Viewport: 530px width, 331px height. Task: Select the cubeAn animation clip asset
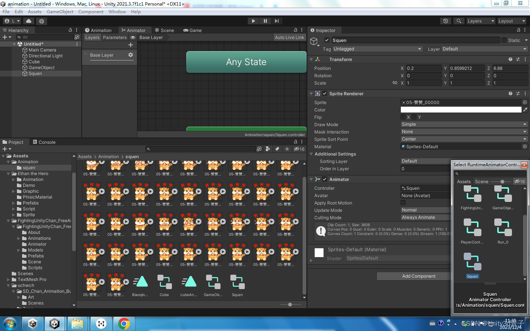pyautogui.click(x=189, y=285)
